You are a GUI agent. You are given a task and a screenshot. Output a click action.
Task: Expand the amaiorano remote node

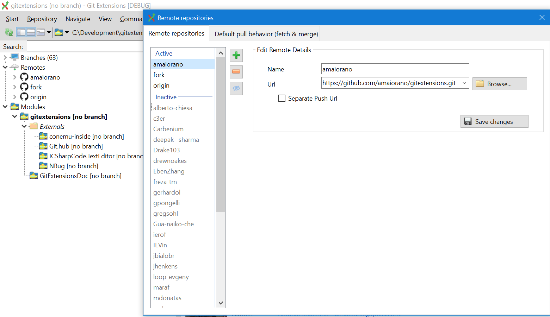[x=14, y=77]
